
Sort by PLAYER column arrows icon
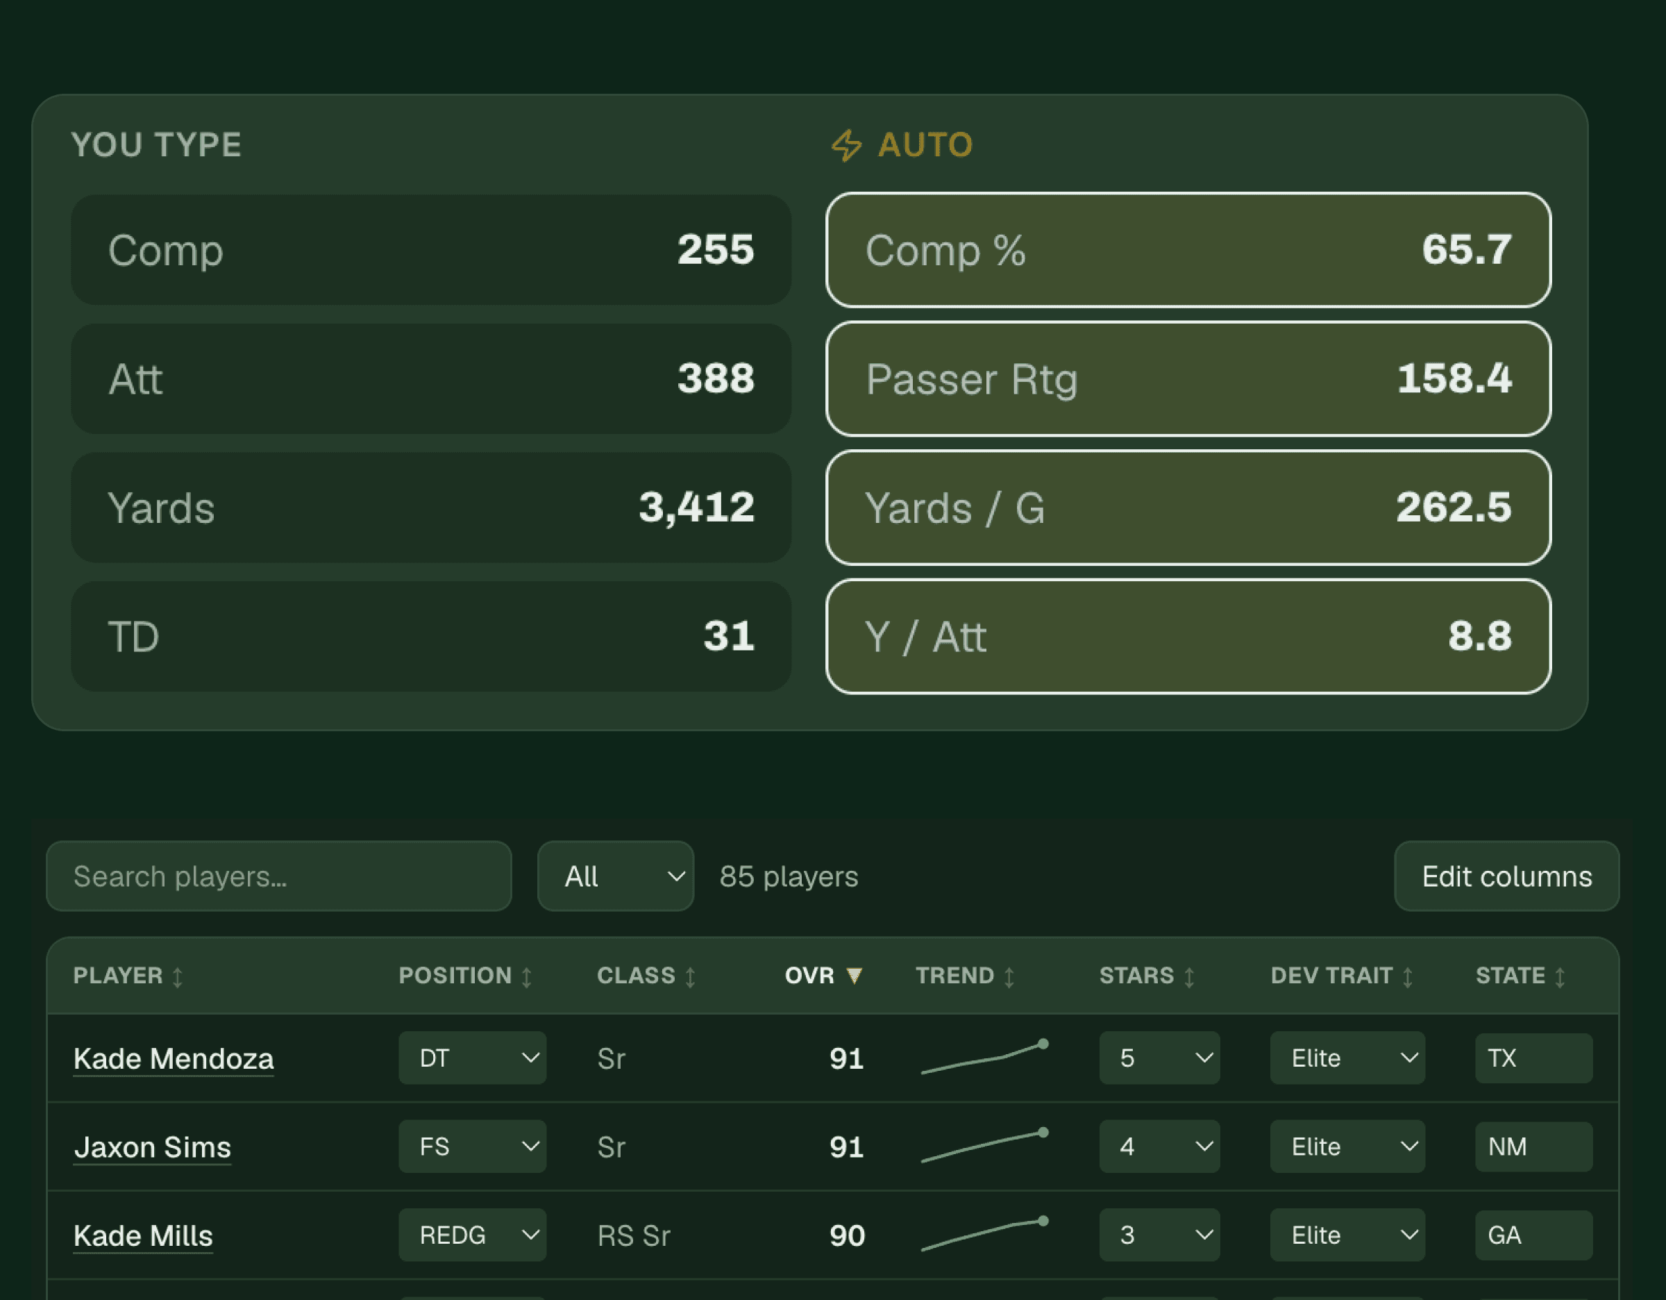point(178,976)
